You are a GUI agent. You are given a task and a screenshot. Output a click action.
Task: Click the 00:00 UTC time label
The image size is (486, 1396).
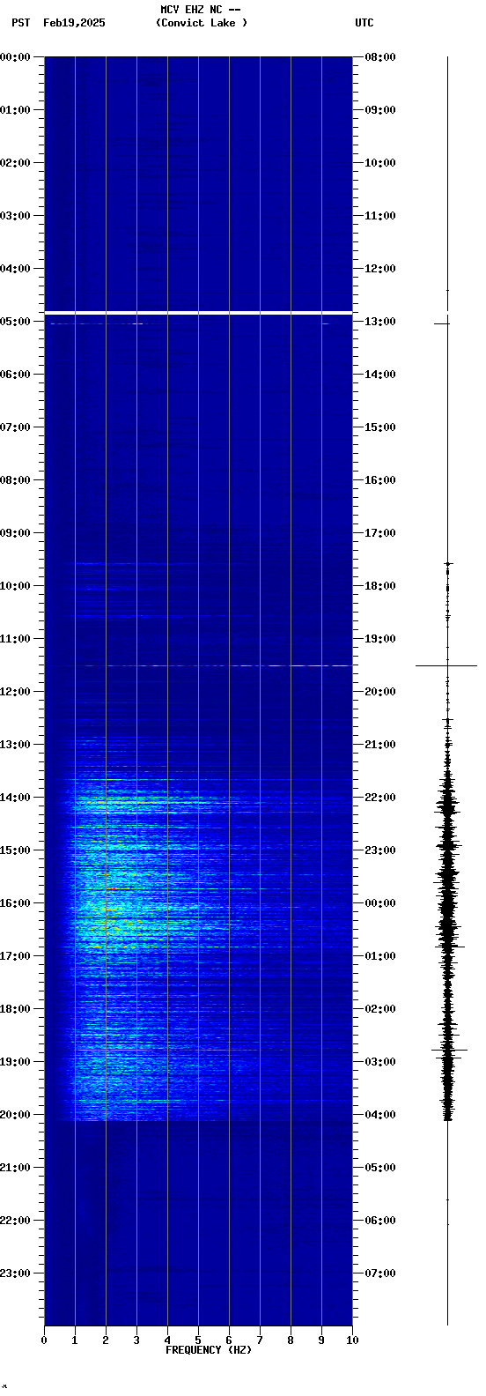click(x=380, y=903)
